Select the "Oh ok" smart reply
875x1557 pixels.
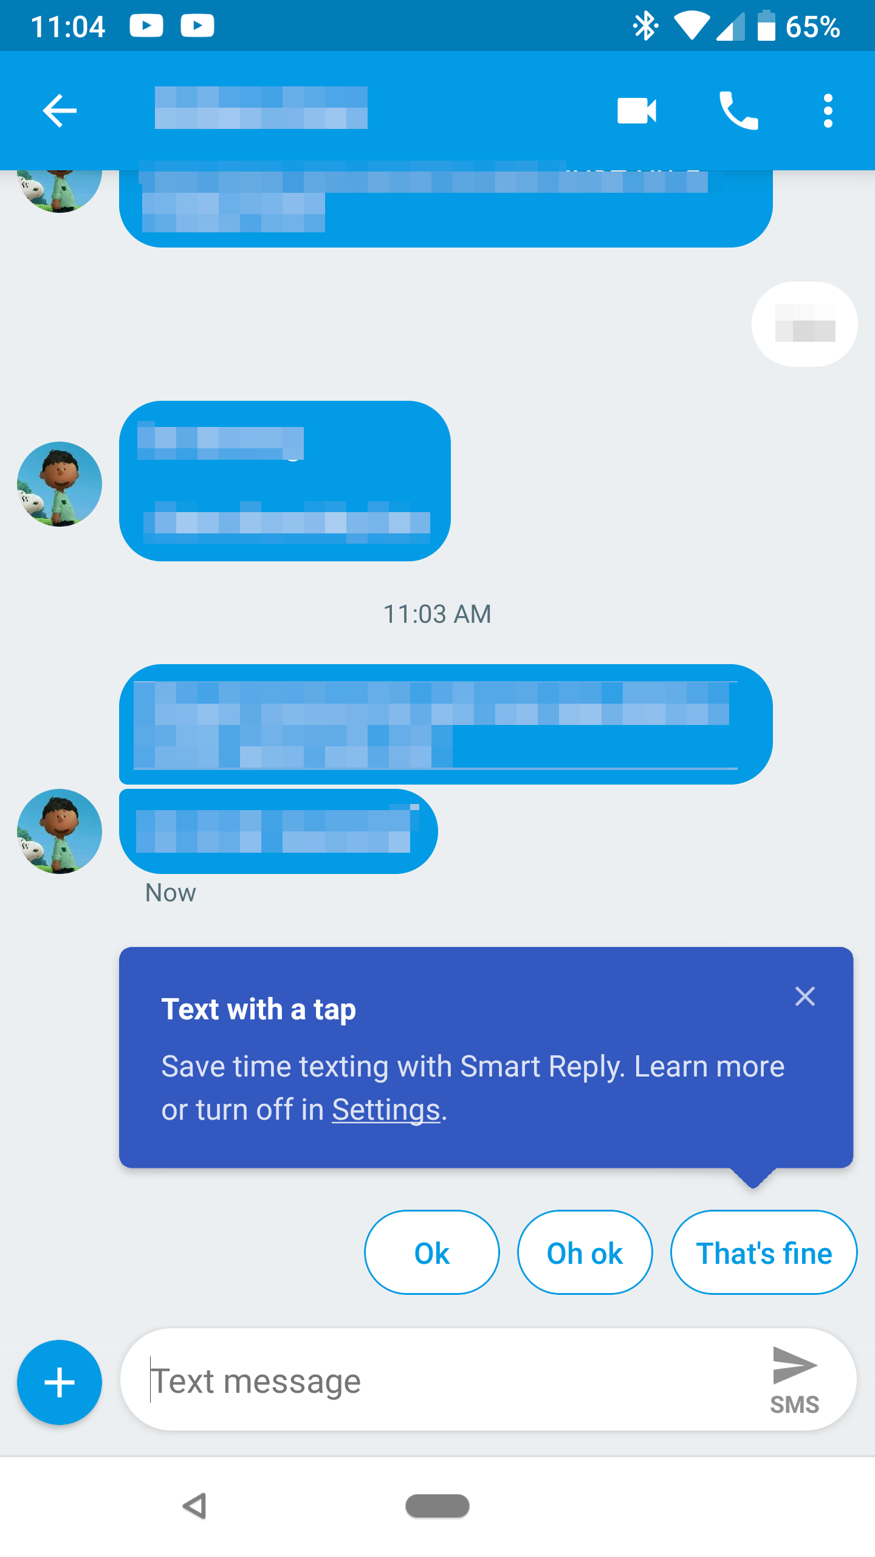tap(585, 1252)
